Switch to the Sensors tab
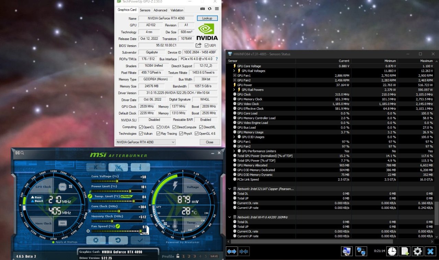Screen dimensions: 439x260 [145, 10]
